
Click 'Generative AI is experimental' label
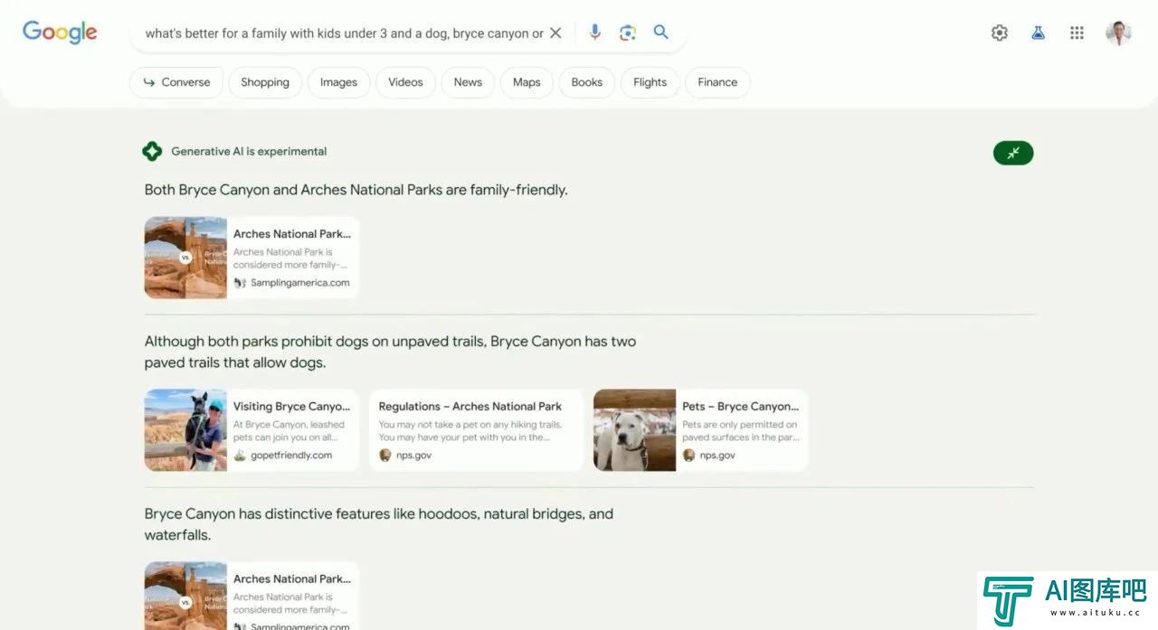249,151
